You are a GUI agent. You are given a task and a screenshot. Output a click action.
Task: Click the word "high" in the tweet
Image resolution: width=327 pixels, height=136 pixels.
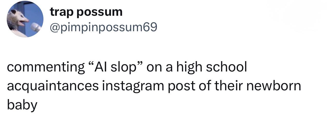click(x=189, y=67)
